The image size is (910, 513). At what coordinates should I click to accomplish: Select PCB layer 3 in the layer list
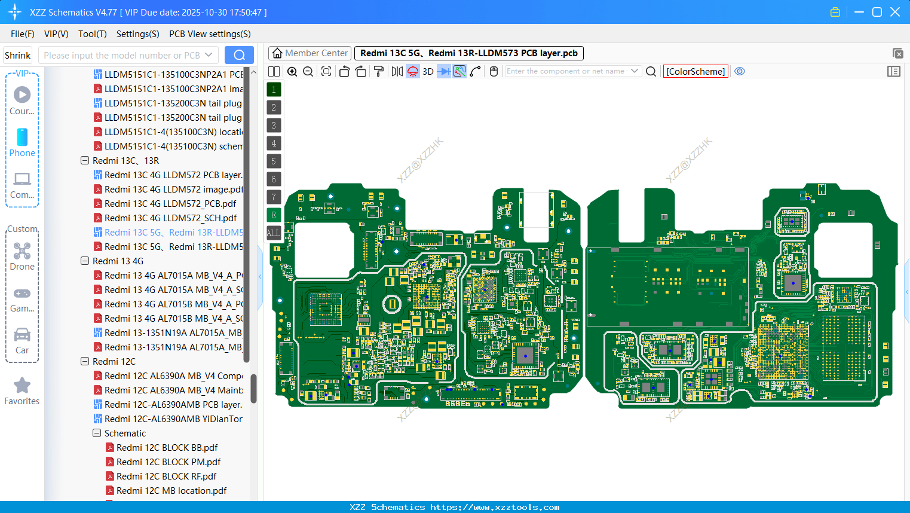273,125
